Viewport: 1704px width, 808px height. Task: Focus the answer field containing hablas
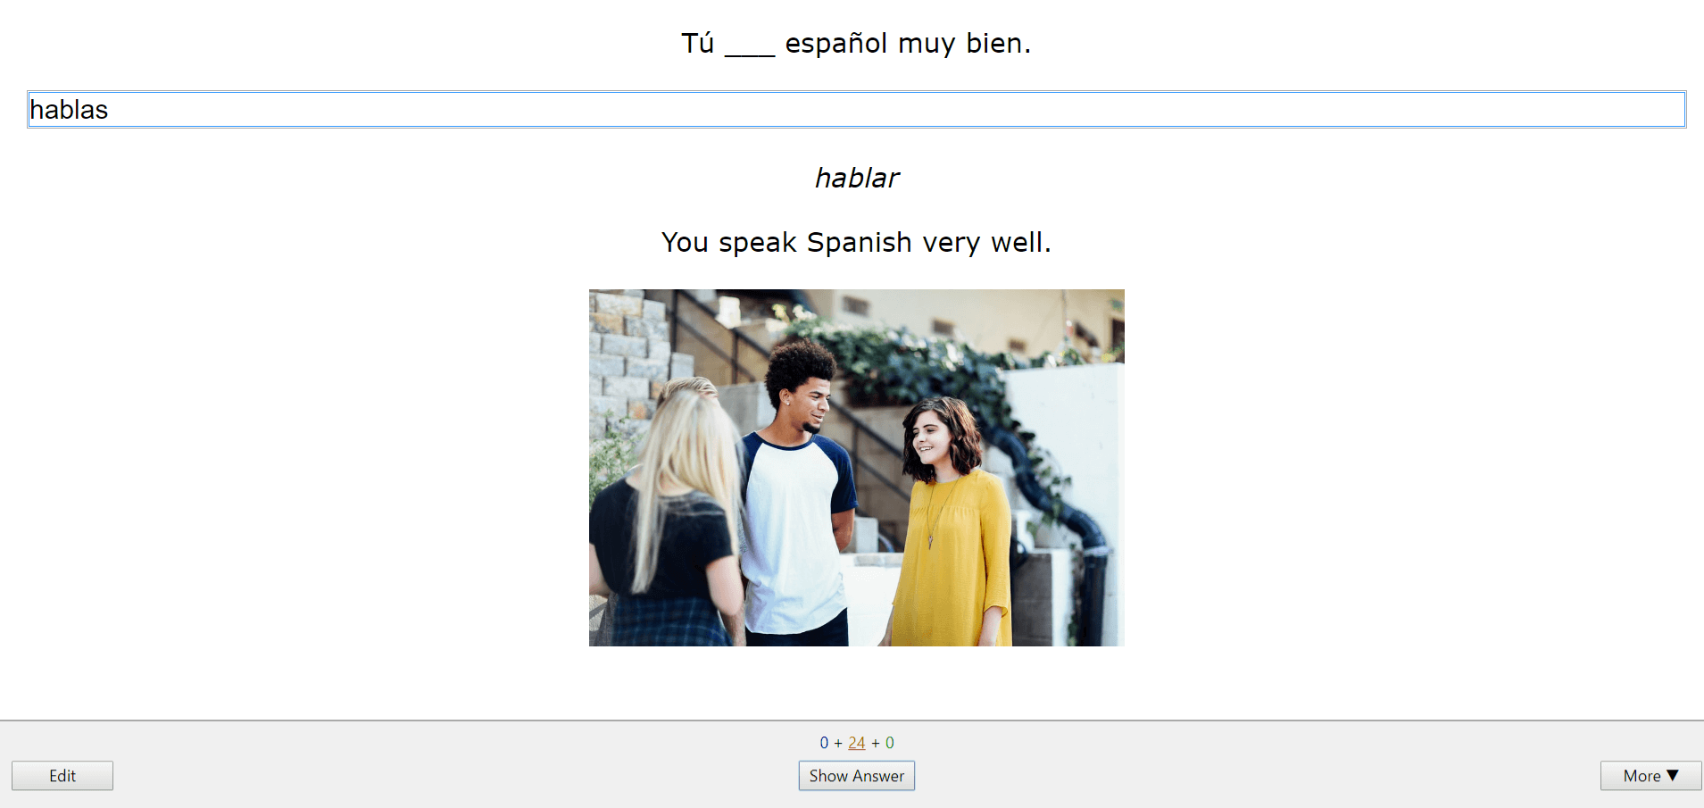357,110
